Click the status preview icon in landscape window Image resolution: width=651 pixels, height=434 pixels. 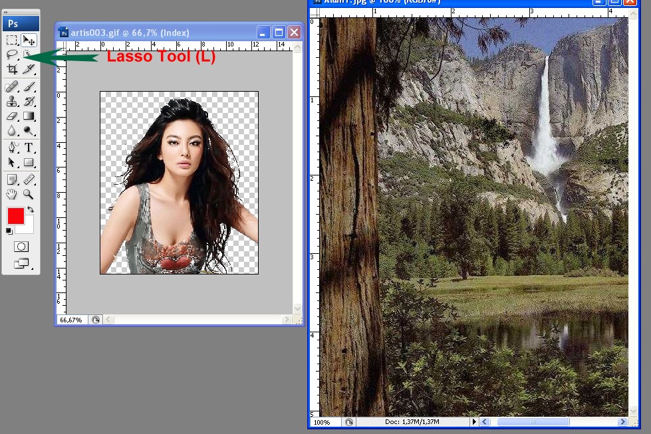click(349, 422)
